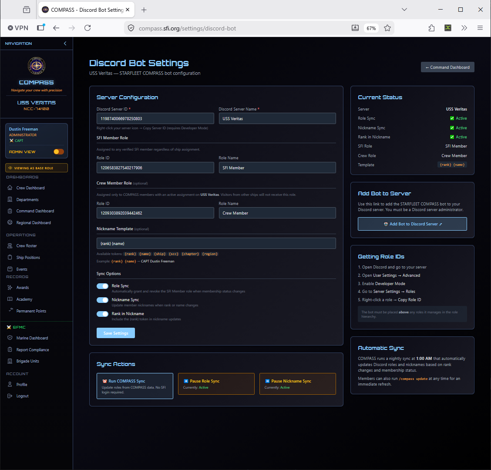This screenshot has width=491, height=470.
Task: Click the Run COMPASS Sync card
Action: (135, 386)
